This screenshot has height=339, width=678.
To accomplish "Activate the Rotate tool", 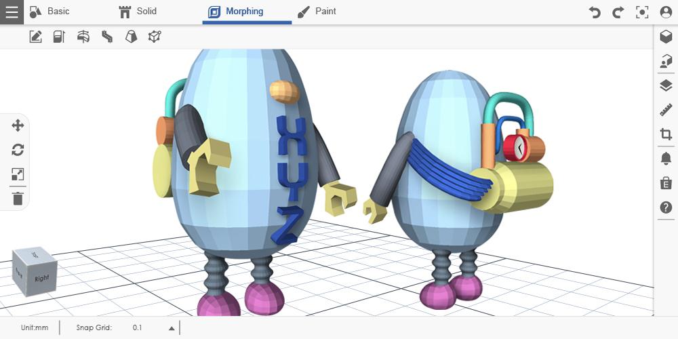I will click(x=18, y=150).
